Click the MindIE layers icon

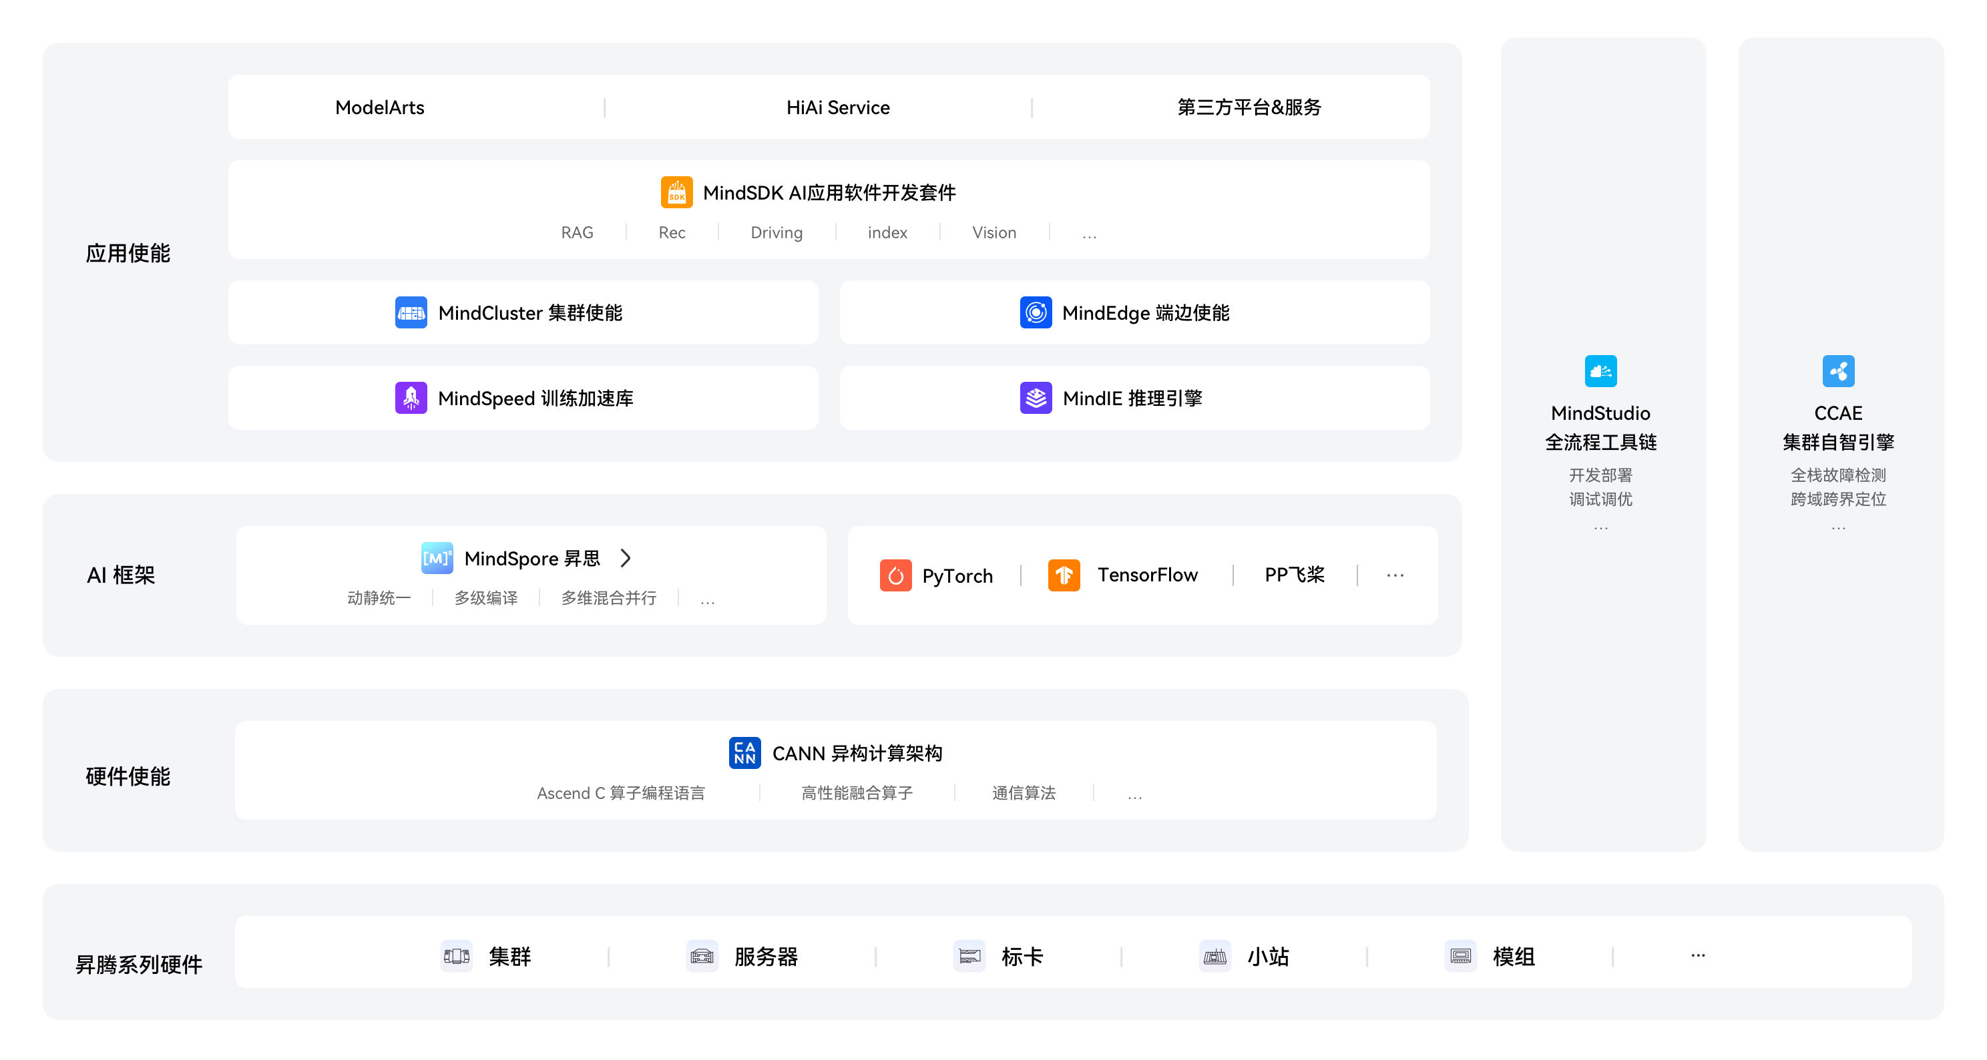(1036, 398)
